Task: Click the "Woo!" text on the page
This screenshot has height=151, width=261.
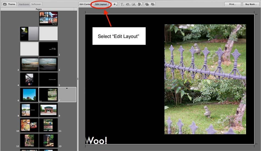Action: [96, 140]
